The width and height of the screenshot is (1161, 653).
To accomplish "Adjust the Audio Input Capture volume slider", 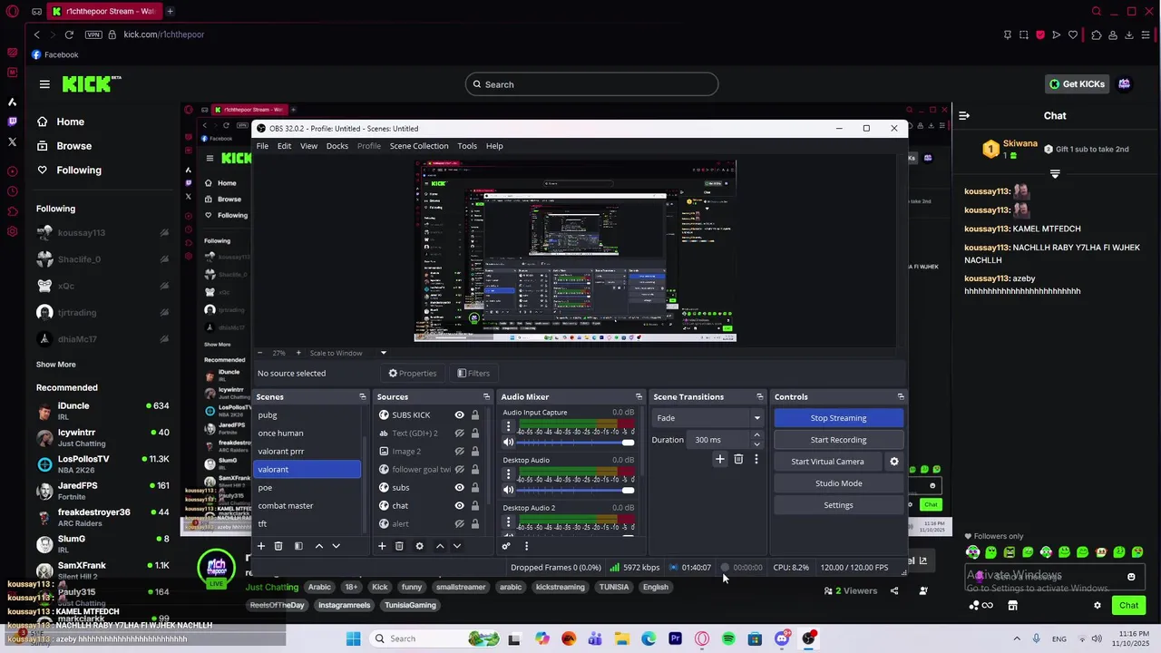I will coord(575,443).
